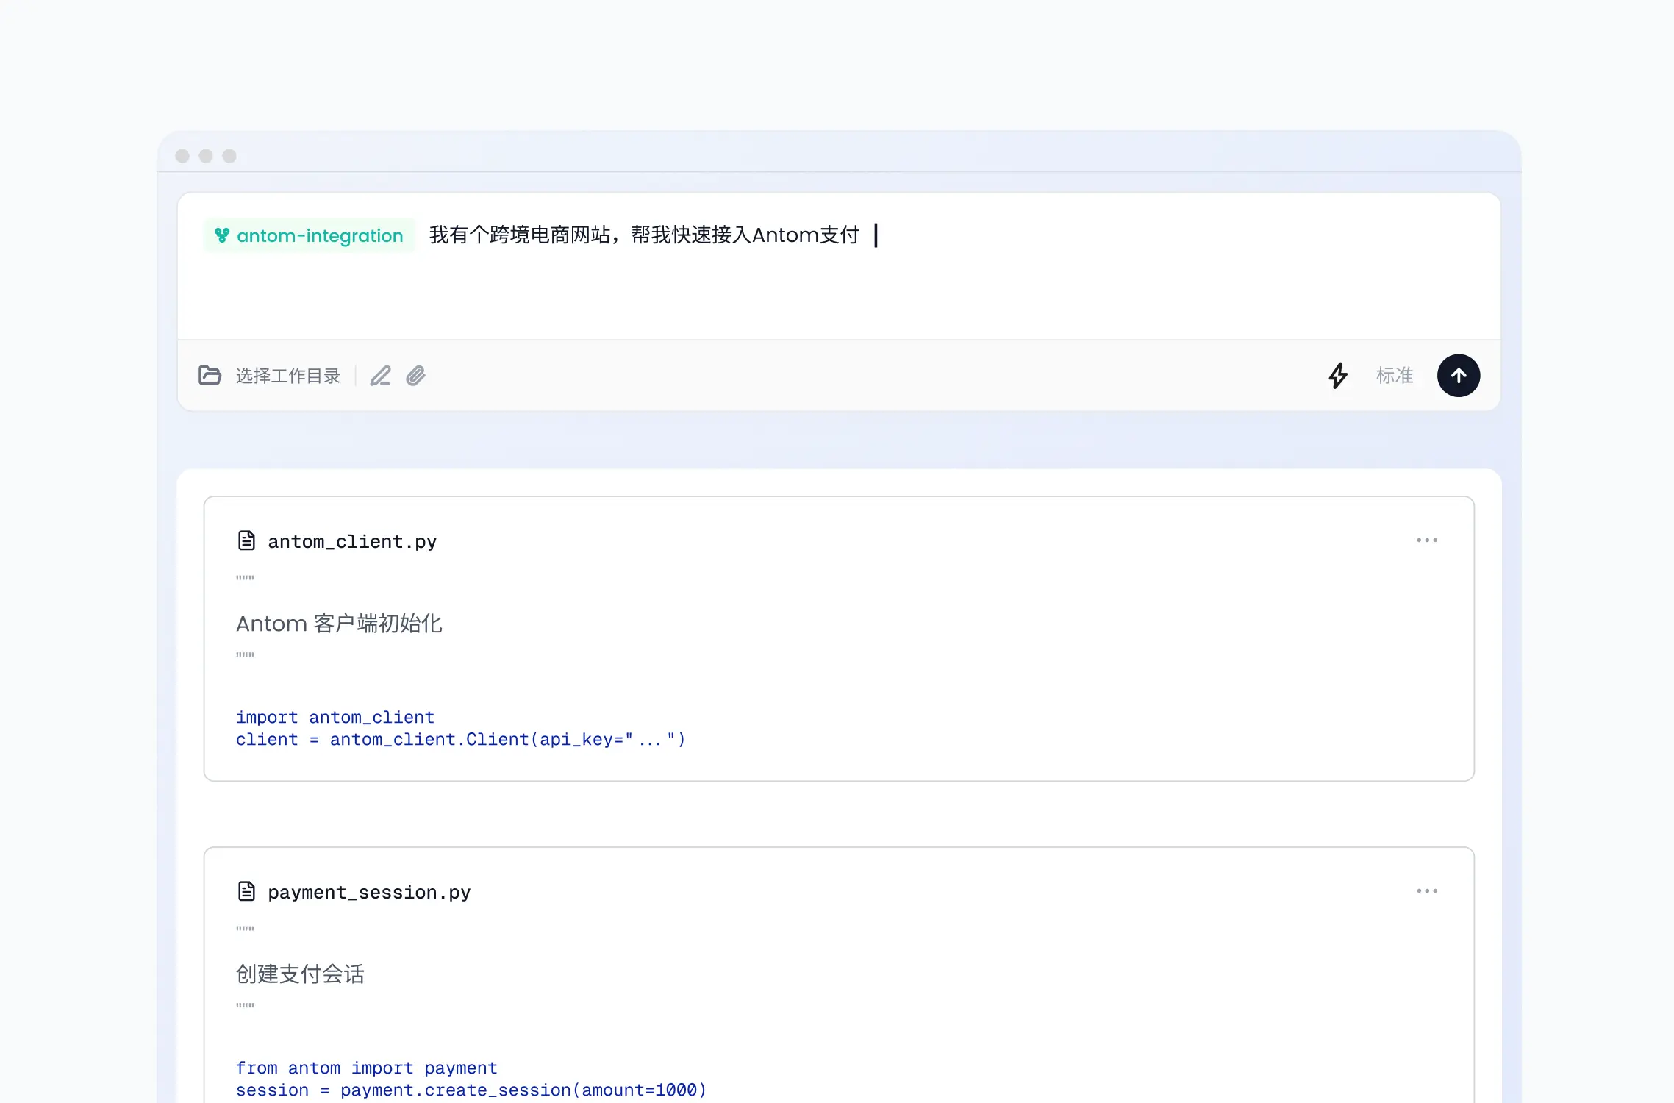This screenshot has width=1674, height=1103.
Task: Open the antom_client.py file icon
Action: pos(246,540)
